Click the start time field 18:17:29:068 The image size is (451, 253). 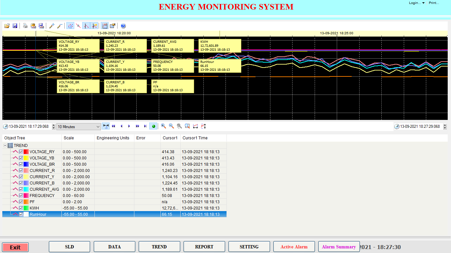click(29, 126)
